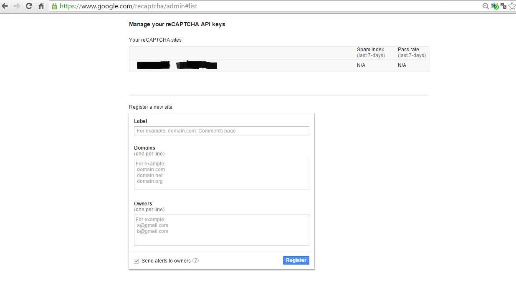Click inside the Owners text area
The image size is (516, 285).
(222, 230)
